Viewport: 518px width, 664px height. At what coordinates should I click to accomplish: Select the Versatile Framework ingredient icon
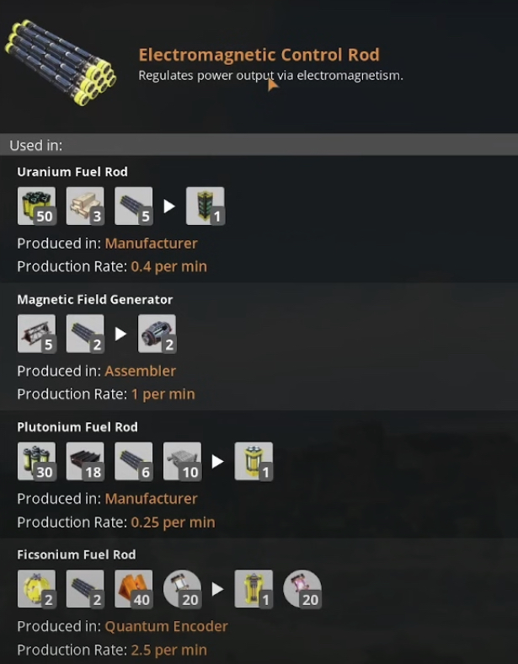[37, 334]
